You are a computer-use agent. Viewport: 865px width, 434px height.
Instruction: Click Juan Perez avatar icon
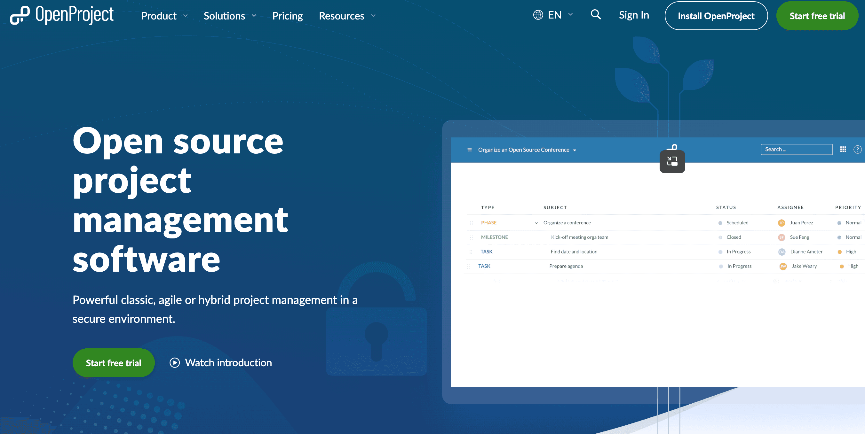(782, 223)
